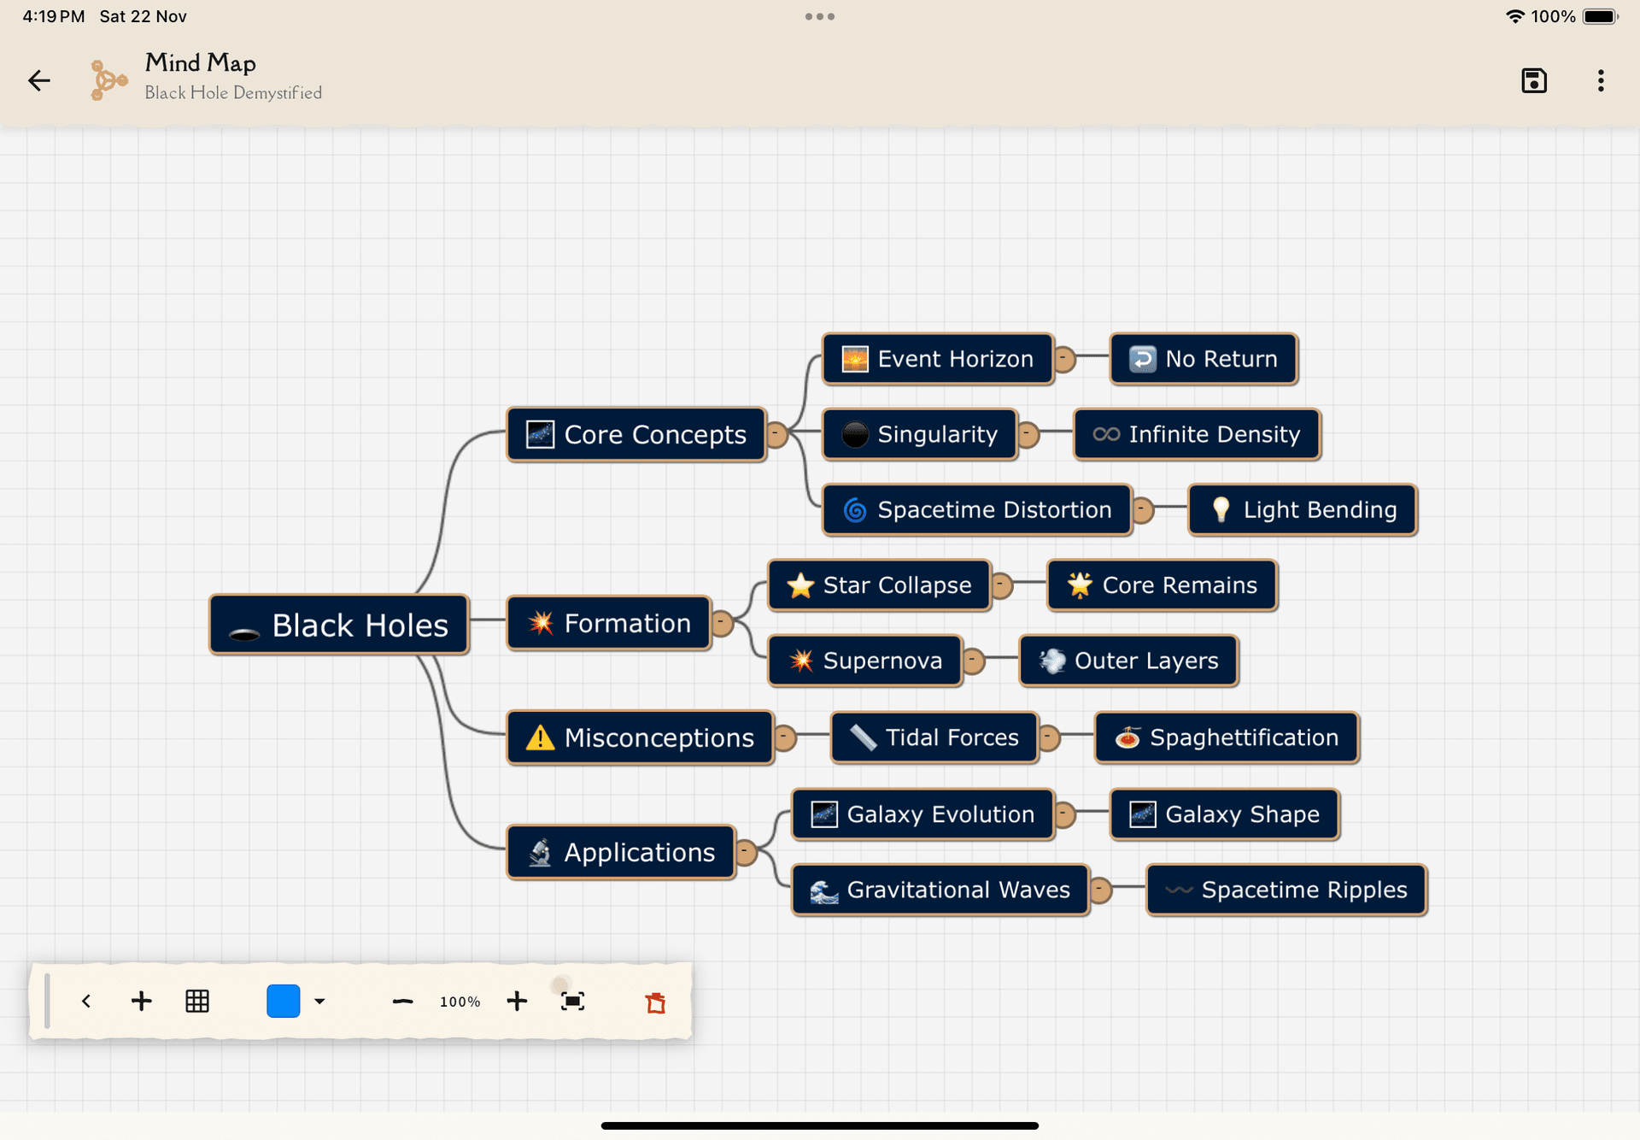Tap the save icon in header

[1533, 80]
